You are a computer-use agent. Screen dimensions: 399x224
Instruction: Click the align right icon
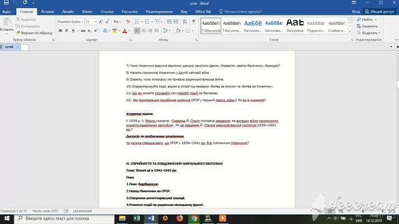[150, 30]
